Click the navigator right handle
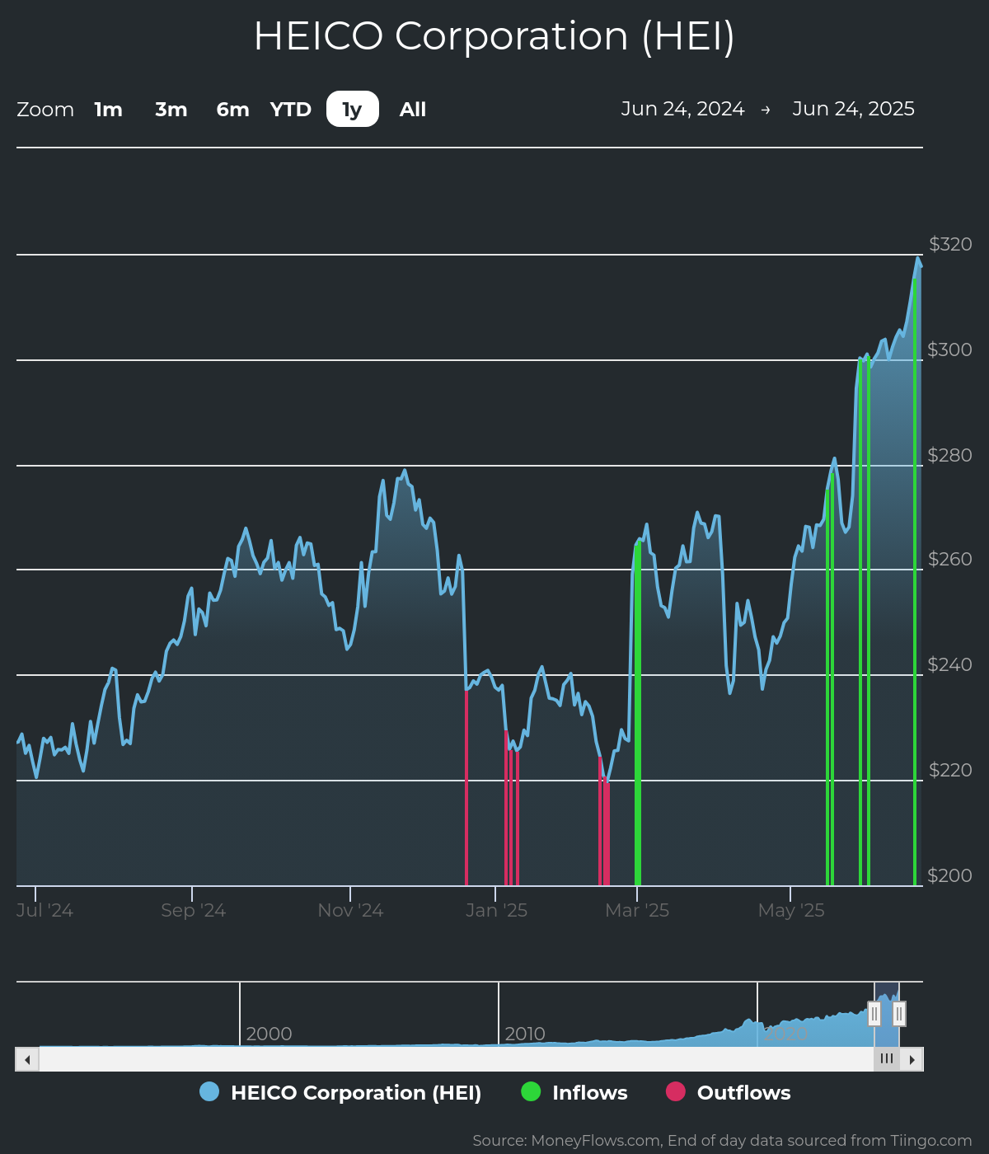Viewport: 989px width, 1154px height. click(899, 1014)
